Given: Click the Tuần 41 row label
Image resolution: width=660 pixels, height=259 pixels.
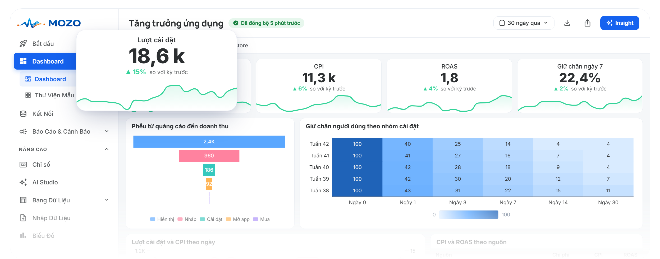Looking at the screenshot, I should click(320, 156).
